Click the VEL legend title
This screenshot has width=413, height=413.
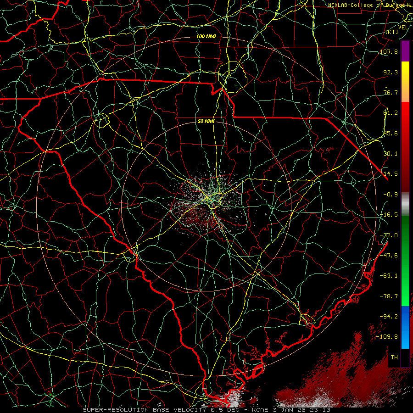(x=403, y=28)
